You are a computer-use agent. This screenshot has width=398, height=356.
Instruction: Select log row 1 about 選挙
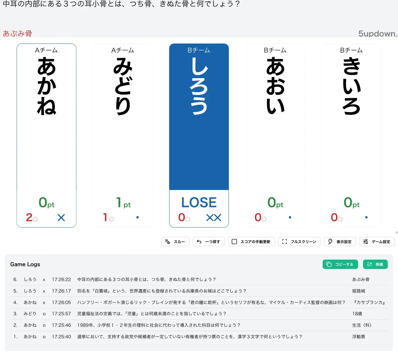point(199,337)
